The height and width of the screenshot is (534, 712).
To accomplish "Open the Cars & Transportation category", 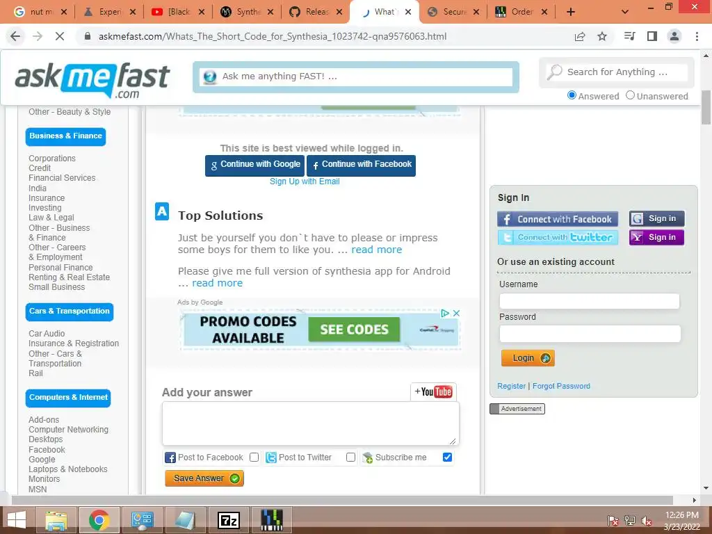I will point(70,311).
